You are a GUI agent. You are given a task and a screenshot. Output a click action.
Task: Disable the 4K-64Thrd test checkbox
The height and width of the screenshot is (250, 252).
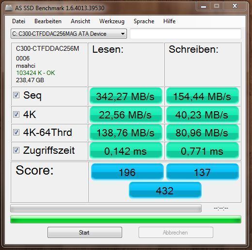click(x=16, y=132)
